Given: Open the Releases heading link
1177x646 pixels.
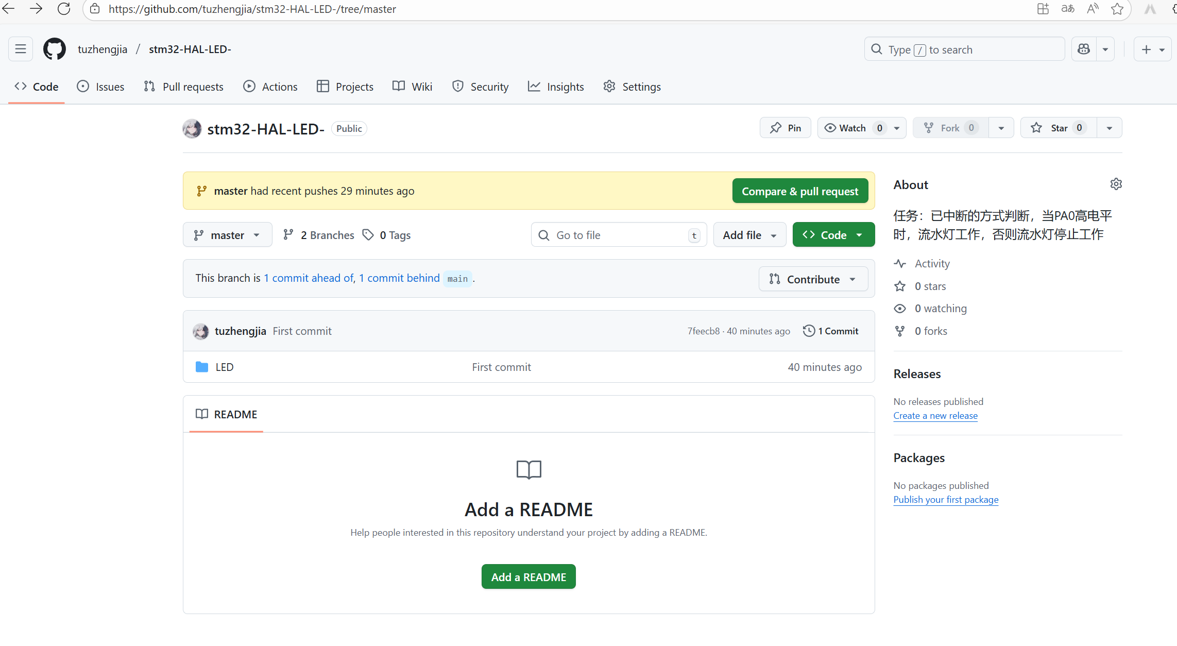Looking at the screenshot, I should [917, 374].
